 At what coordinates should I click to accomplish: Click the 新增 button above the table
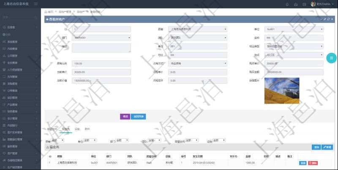327,147
